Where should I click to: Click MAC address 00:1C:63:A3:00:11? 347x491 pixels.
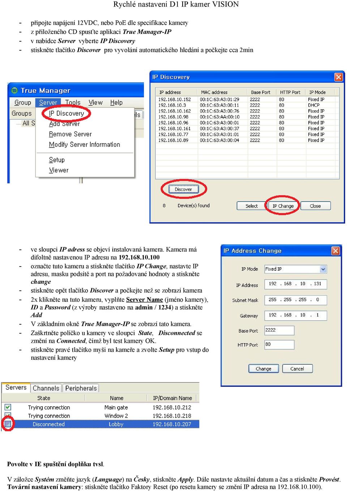click(x=219, y=105)
